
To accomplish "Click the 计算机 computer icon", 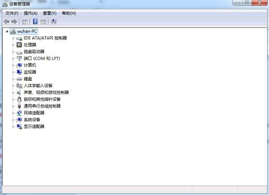I will 19,65.
